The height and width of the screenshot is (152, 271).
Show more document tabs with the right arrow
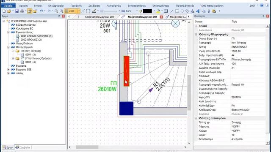coord(188,17)
